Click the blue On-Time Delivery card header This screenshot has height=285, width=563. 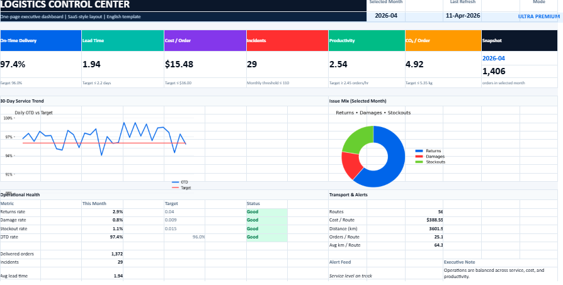coord(41,40)
